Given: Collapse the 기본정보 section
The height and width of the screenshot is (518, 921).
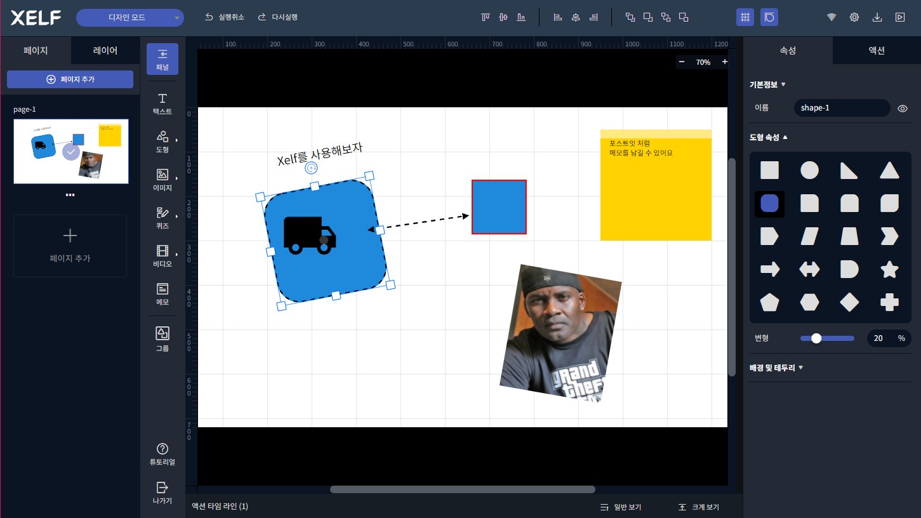Looking at the screenshot, I should click(x=768, y=84).
